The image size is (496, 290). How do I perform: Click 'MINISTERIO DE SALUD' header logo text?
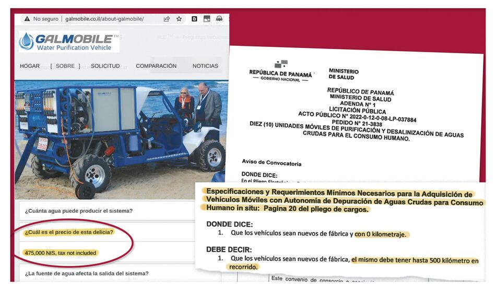click(344, 74)
